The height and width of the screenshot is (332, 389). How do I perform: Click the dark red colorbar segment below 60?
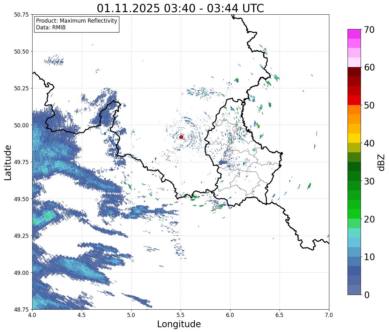(354, 72)
